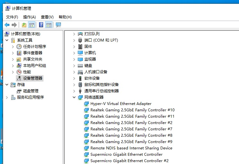Expand the 任务计划程序 node

pyautogui.click(x=13, y=47)
